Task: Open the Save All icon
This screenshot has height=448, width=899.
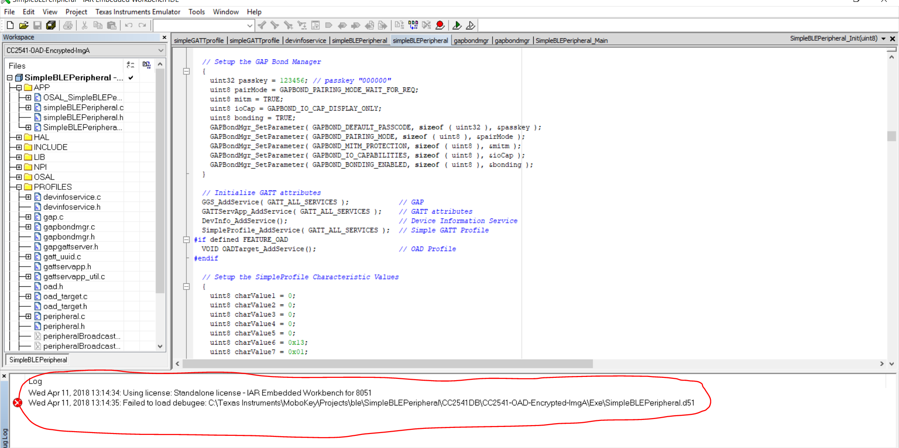Action: pyautogui.click(x=52, y=25)
